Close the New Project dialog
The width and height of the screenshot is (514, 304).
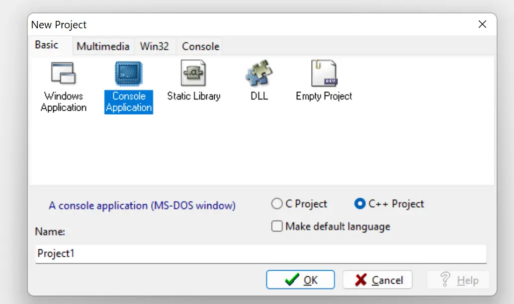coord(482,24)
